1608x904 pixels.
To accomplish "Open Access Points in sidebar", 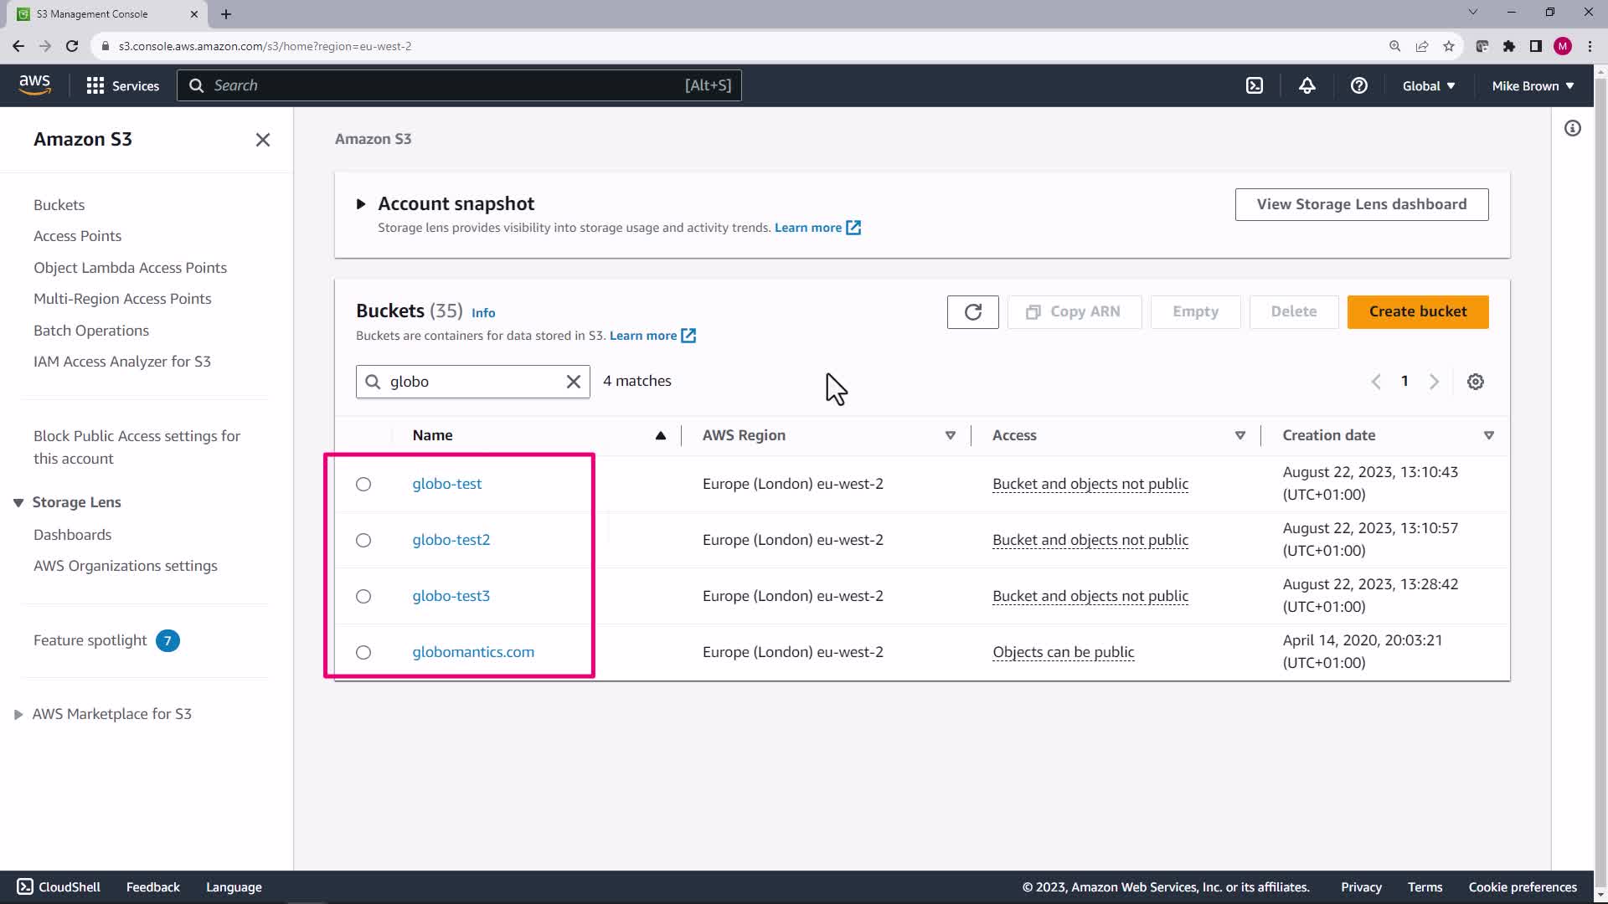I will pos(77,236).
